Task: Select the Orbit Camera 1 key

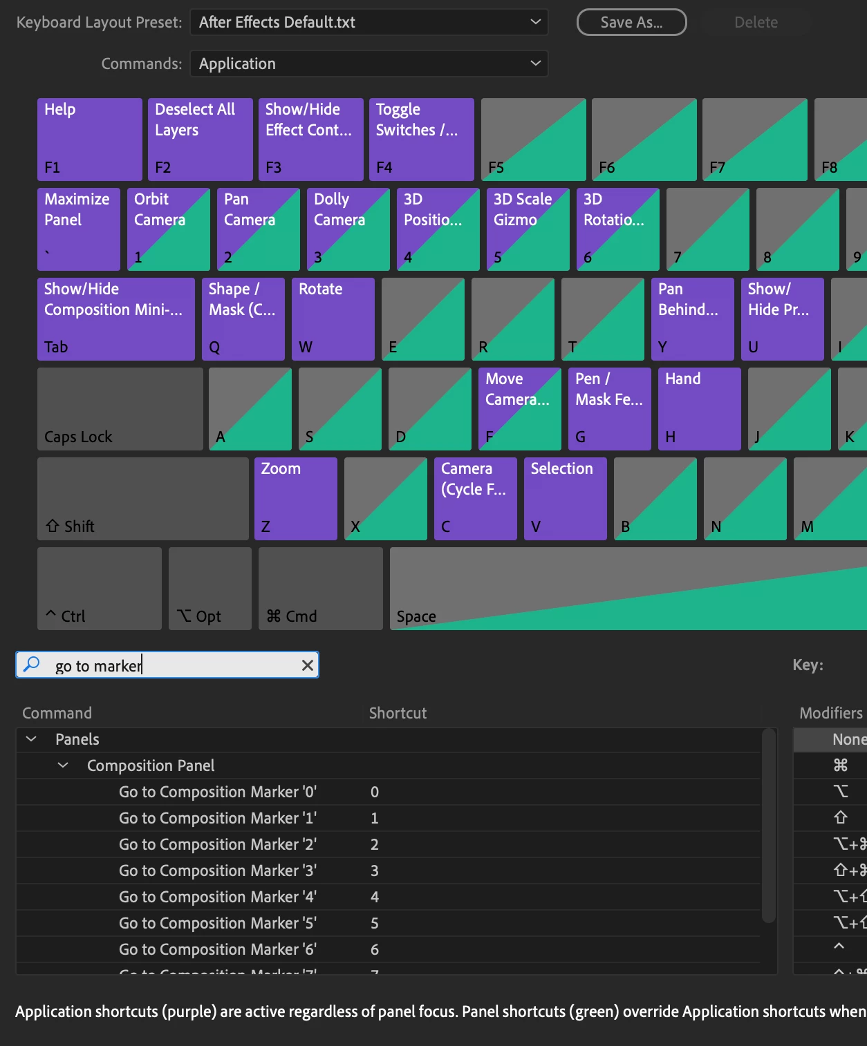Action: tap(169, 229)
